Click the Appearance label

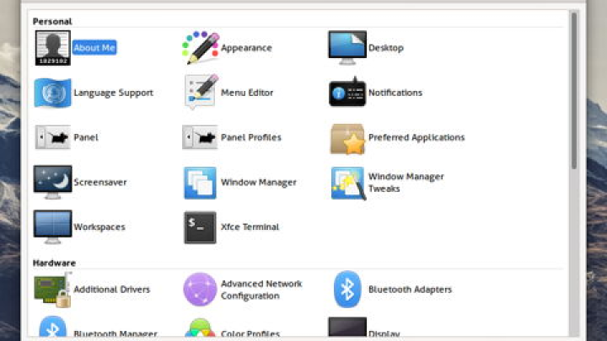click(x=246, y=48)
